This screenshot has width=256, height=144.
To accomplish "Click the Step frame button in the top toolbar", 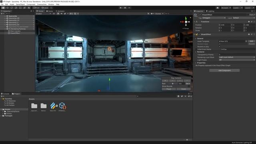I will [x=129, y=8].
